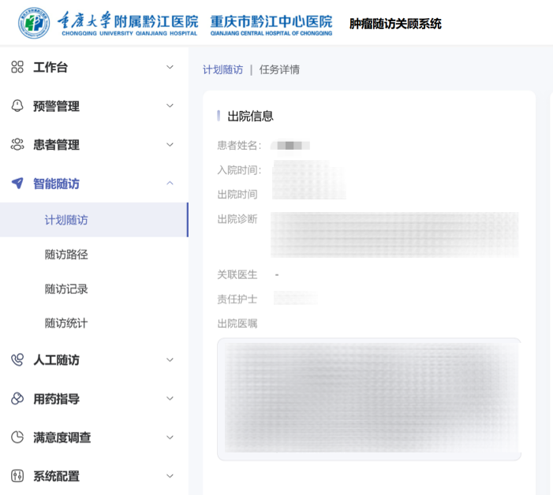Click the 工作台 grid icon
This screenshot has height=495, width=553.
coord(17,67)
